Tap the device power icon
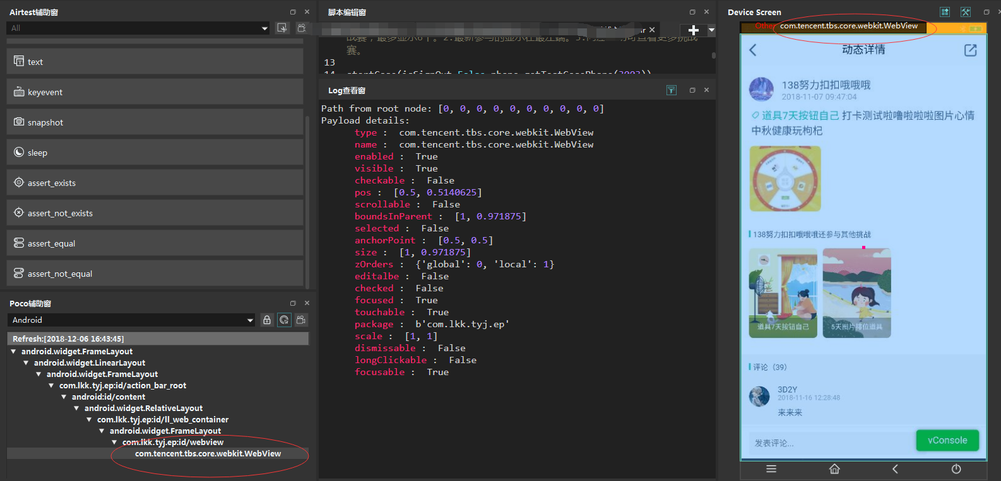The height and width of the screenshot is (481, 1001). tap(956, 469)
